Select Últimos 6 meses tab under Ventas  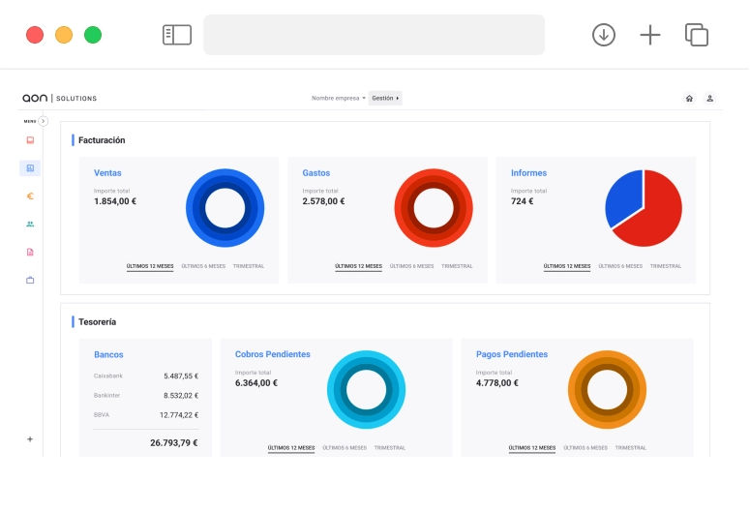click(203, 266)
